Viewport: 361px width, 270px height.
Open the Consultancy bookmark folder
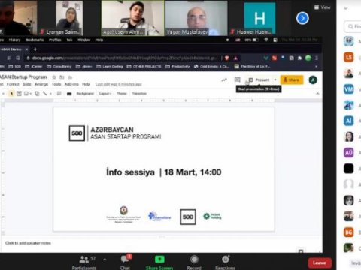point(59,67)
